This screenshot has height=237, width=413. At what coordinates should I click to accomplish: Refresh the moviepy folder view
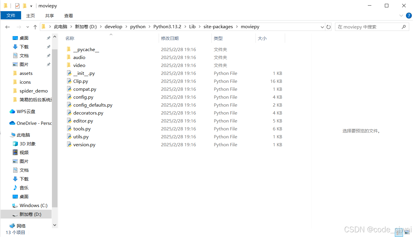pos(329,27)
